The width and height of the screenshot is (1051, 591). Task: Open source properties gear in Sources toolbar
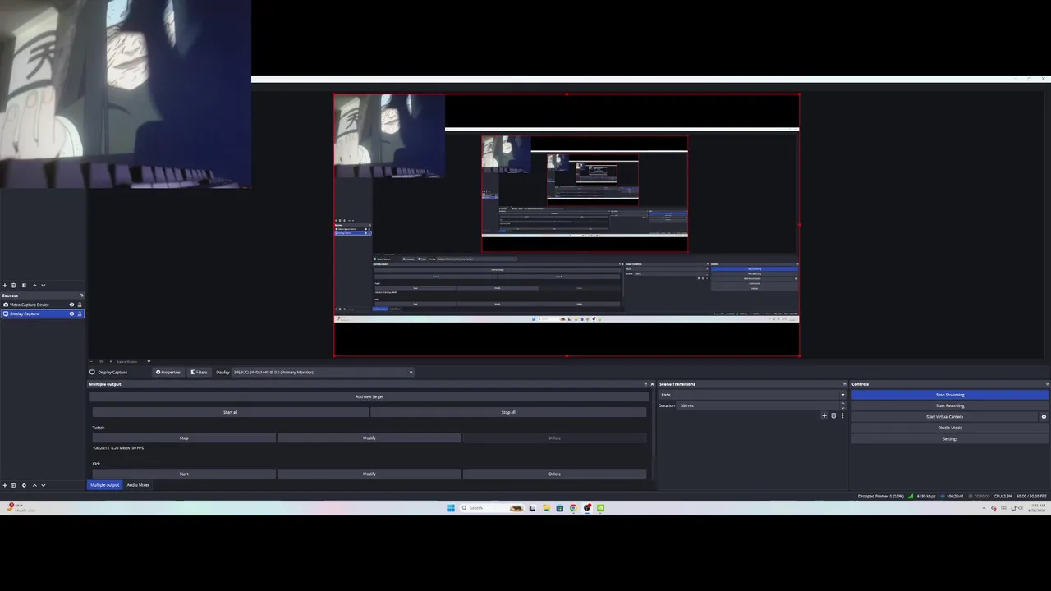pyautogui.click(x=24, y=485)
